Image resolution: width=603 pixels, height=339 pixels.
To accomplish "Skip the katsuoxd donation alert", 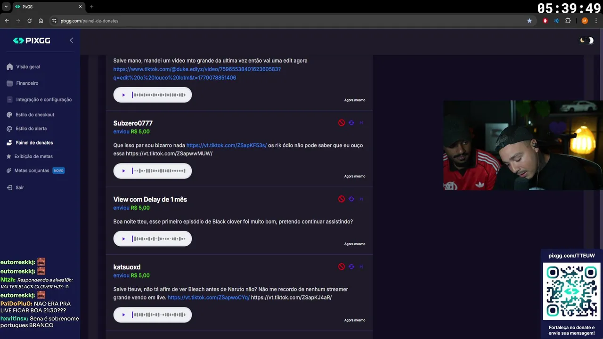I will 361,266.
